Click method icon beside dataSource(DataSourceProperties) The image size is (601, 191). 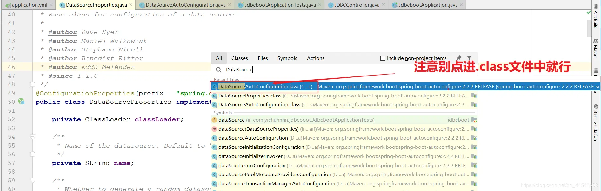tap(215, 129)
